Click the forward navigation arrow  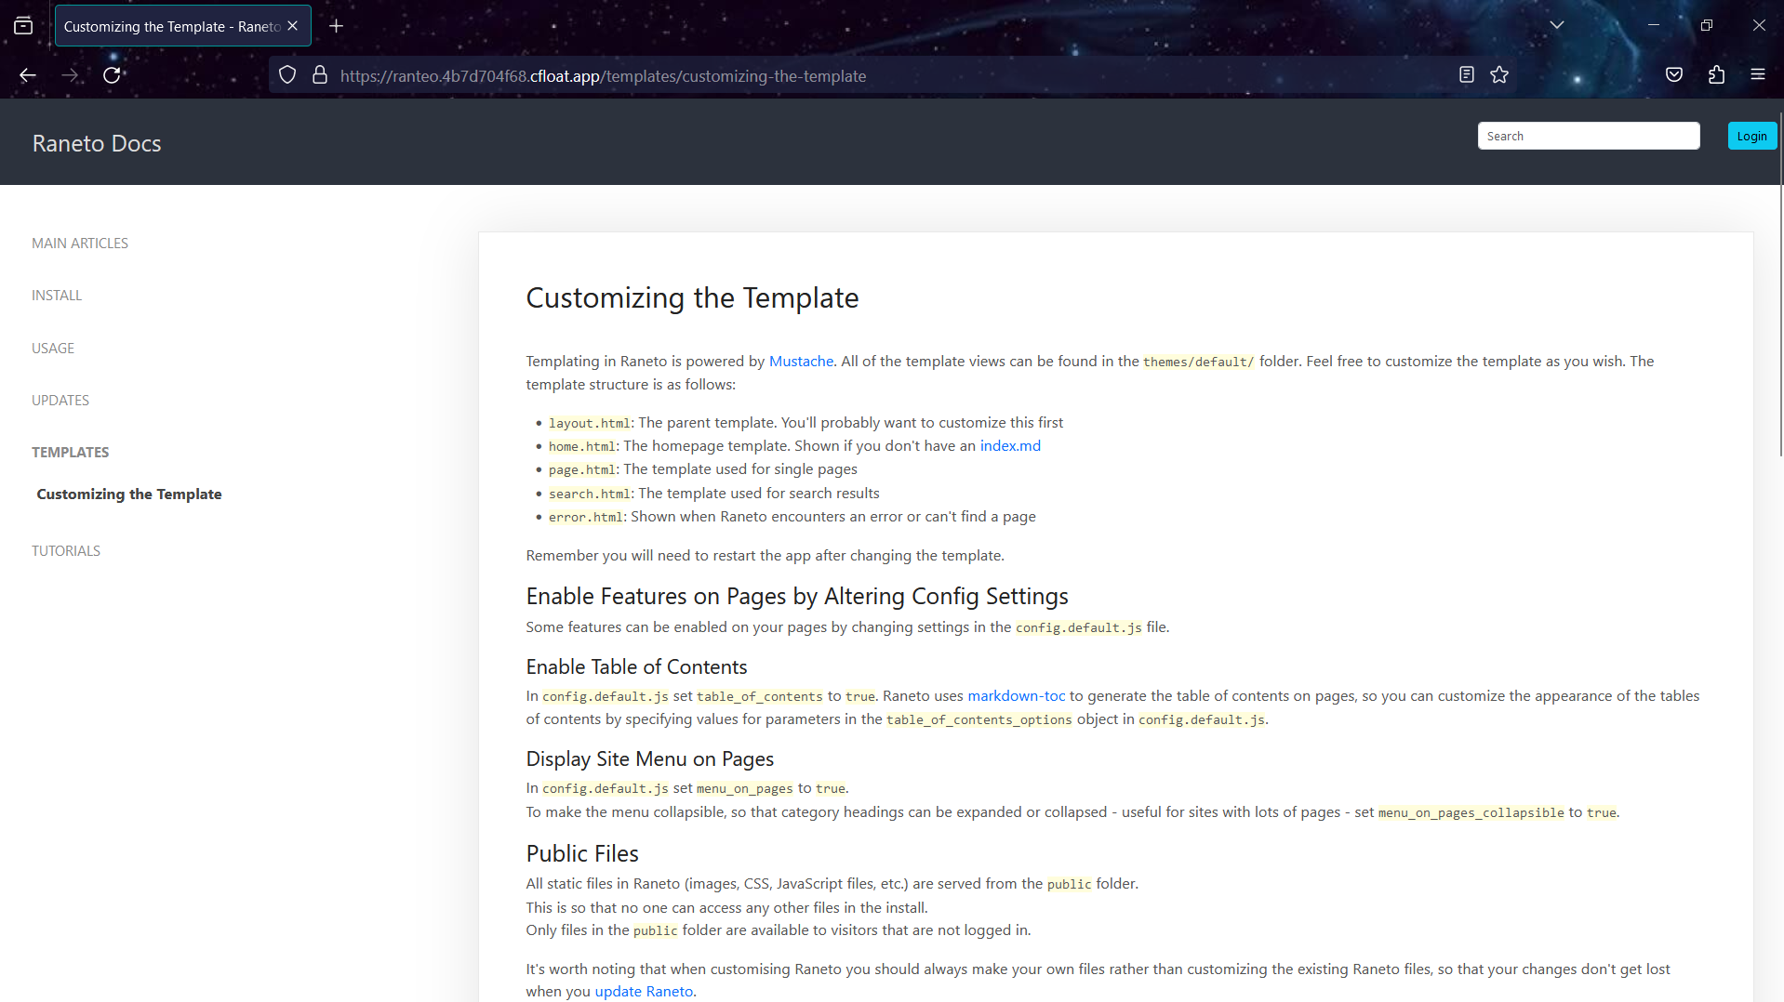click(70, 75)
